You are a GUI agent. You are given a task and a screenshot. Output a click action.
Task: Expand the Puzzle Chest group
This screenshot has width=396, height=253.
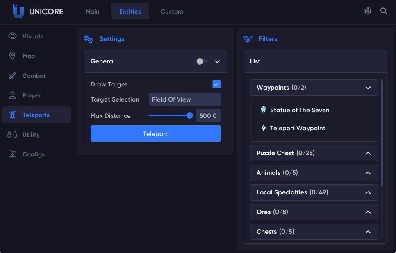[368, 153]
